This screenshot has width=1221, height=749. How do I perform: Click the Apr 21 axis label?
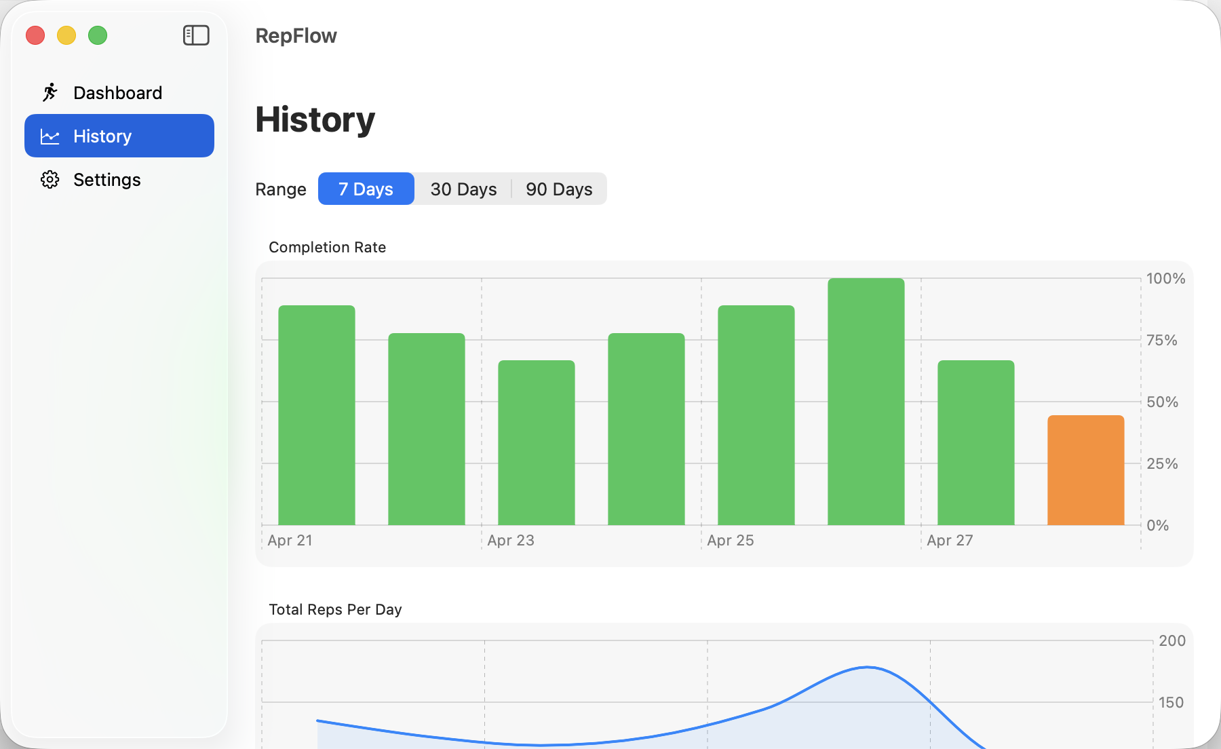pos(290,540)
